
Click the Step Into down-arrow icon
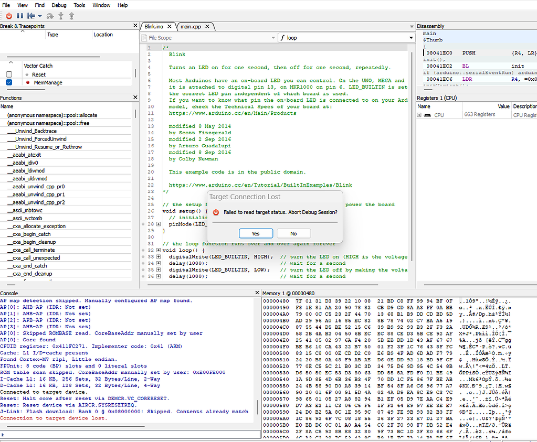click(61, 16)
